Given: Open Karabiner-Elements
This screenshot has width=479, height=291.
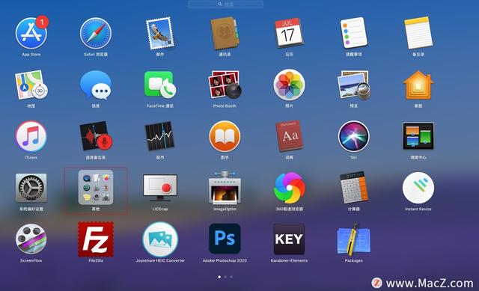Looking at the screenshot, I should tap(289, 239).
